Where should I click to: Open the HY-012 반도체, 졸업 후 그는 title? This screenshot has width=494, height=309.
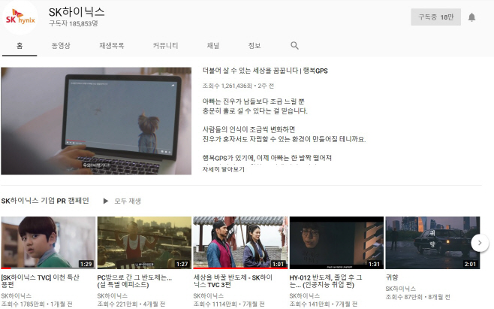click(x=326, y=281)
